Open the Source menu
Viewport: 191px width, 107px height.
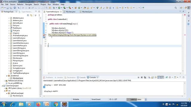(13, 4)
